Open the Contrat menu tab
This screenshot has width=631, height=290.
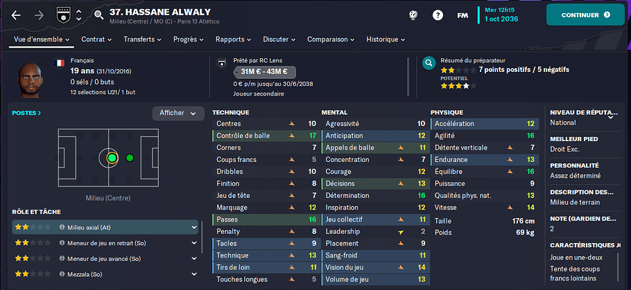[x=96, y=39]
